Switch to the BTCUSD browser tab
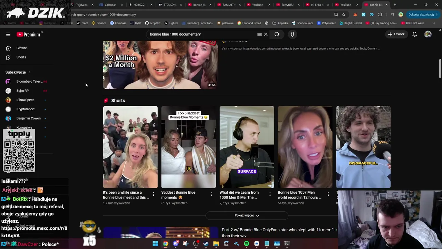This screenshot has height=249, width=442. 170,5
